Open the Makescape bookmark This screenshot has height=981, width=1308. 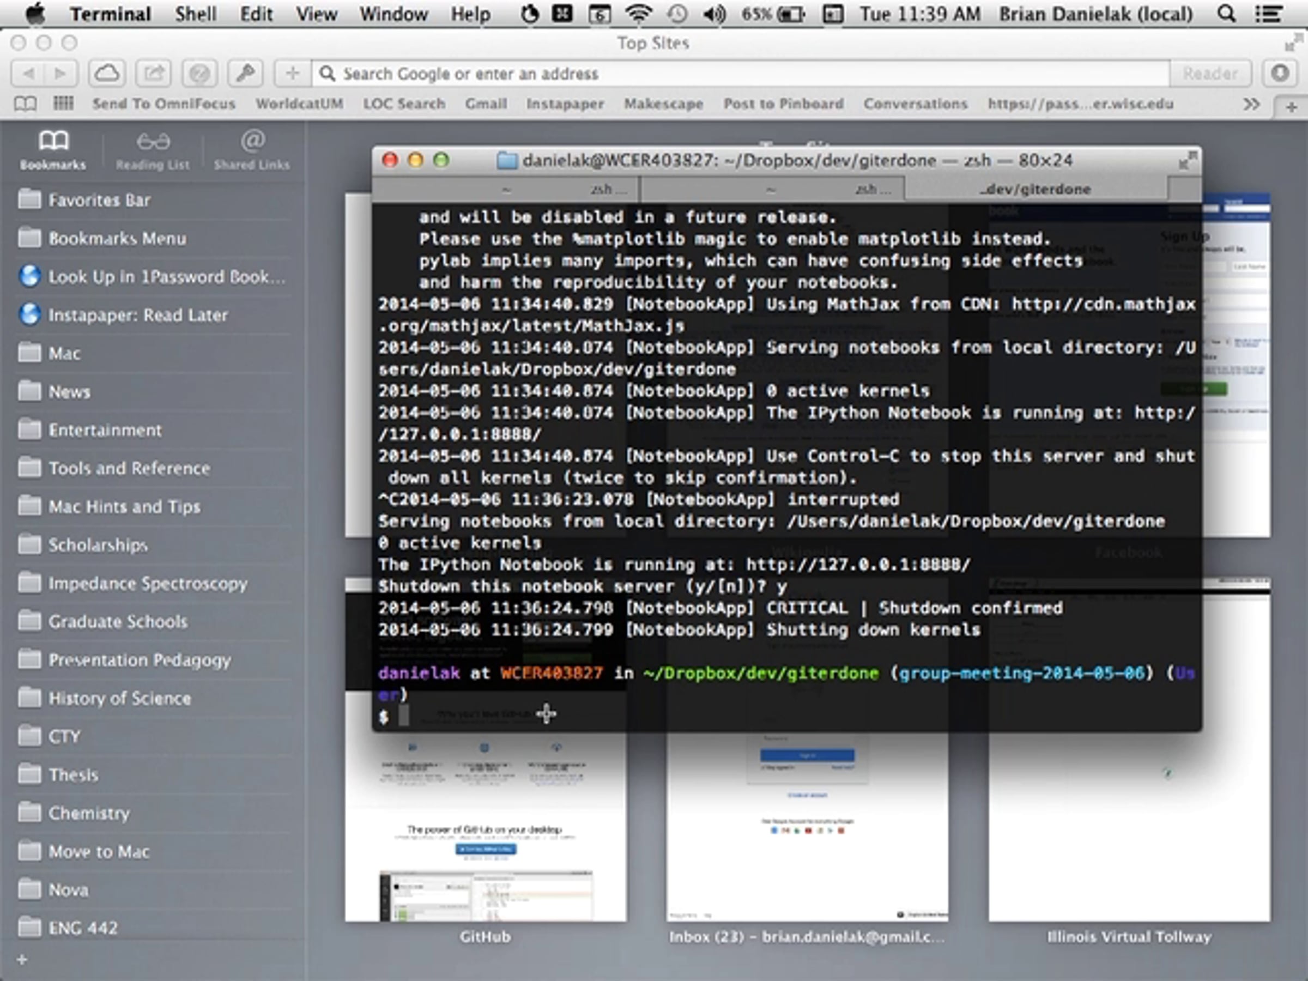click(663, 104)
